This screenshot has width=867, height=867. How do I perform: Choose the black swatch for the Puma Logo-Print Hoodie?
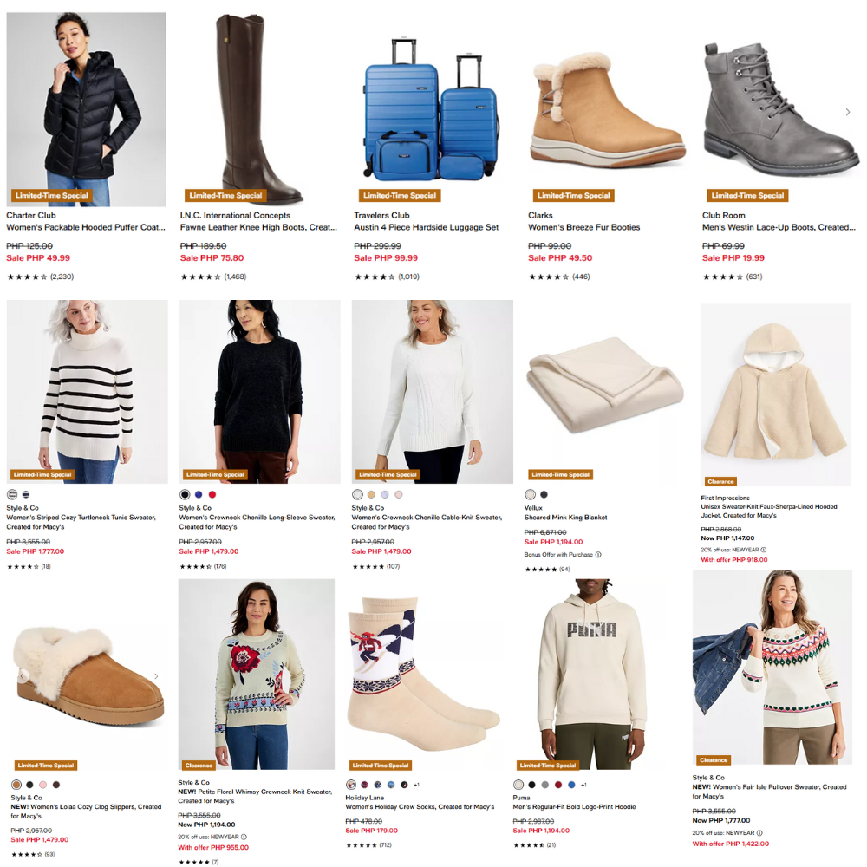click(x=532, y=785)
